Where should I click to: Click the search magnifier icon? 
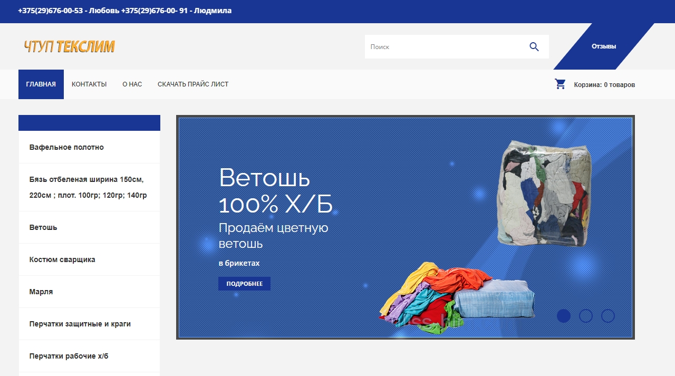pyautogui.click(x=534, y=47)
